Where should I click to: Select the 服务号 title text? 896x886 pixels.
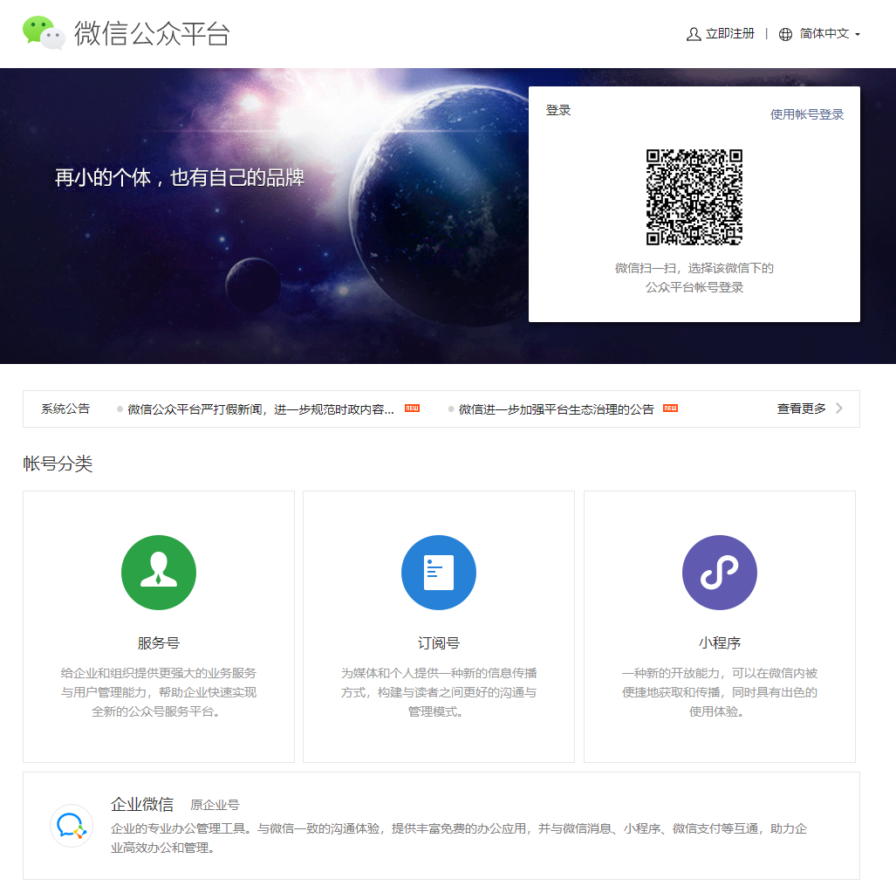point(159,643)
